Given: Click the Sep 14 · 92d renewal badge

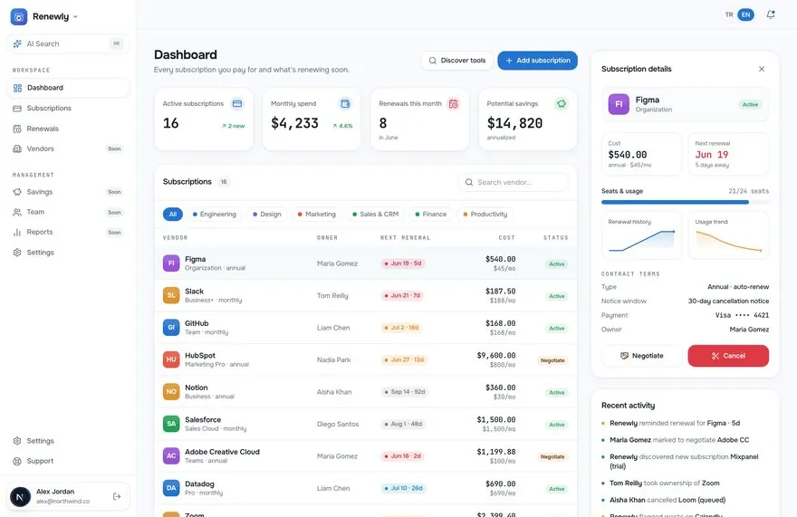Looking at the screenshot, I should point(405,391).
